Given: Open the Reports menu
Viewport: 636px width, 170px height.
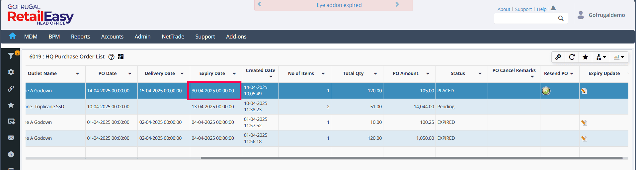Looking at the screenshot, I should point(80,37).
